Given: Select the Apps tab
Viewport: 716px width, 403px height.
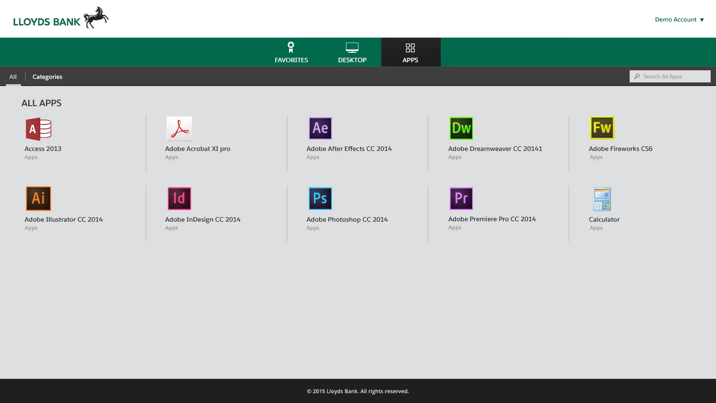Looking at the screenshot, I should point(410,52).
